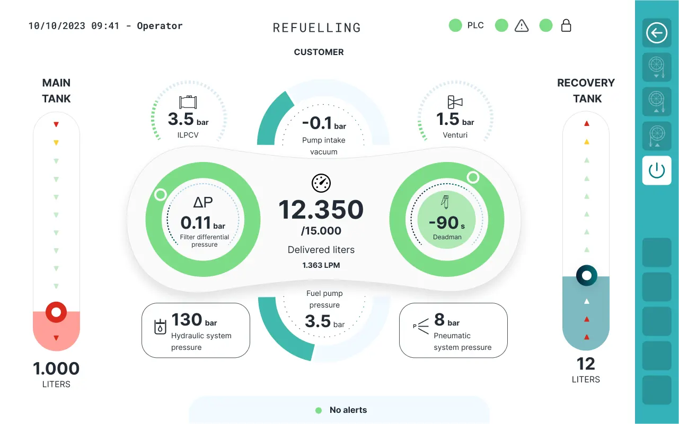This screenshot has width=679, height=424.
Task: Click the padlock icon in header
Action: coord(566,25)
